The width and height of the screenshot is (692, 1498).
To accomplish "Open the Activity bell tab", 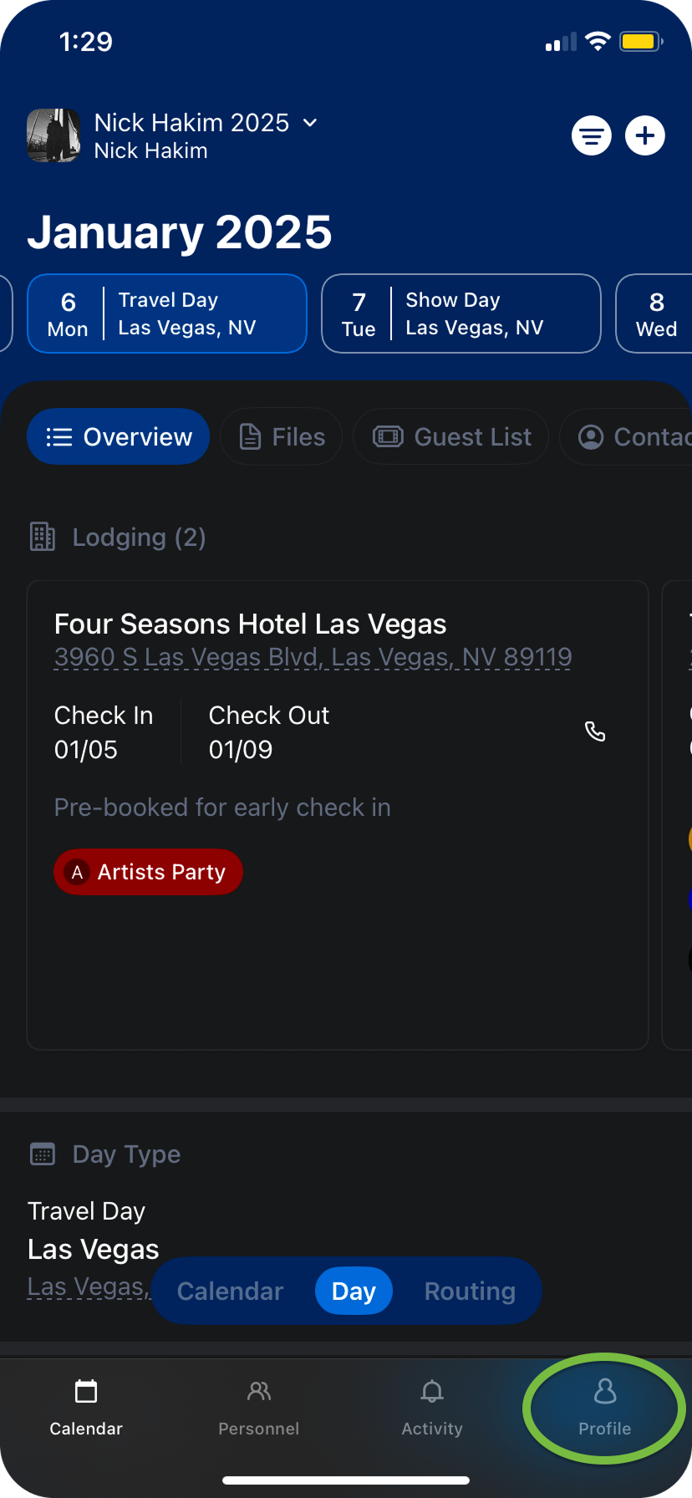I will pyautogui.click(x=432, y=1409).
